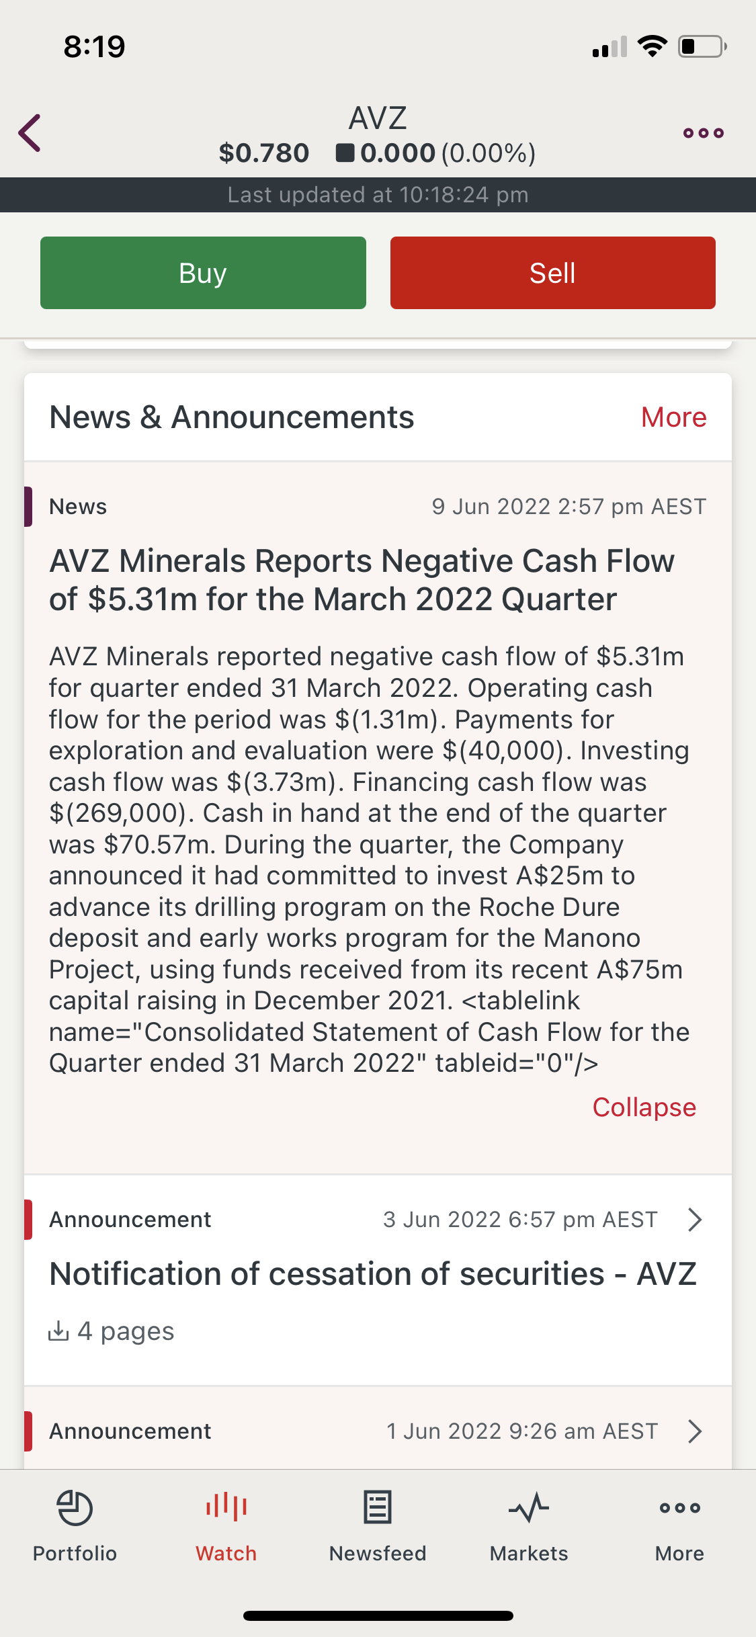Open Notification of cessation of securities announcement

(x=372, y=1274)
